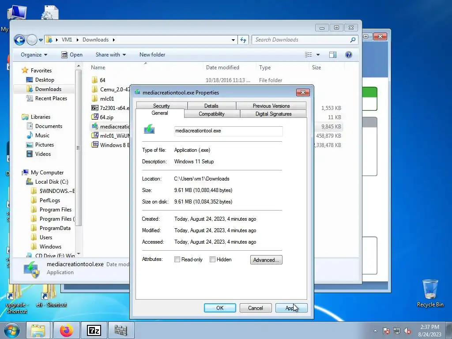452x339 pixels.
Task: Sort by the Type column header
Action: [265, 68]
